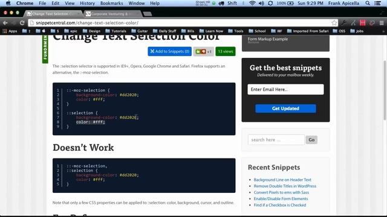Open the Edit menu
This screenshot has height=217, width=387.
pos(55,3)
